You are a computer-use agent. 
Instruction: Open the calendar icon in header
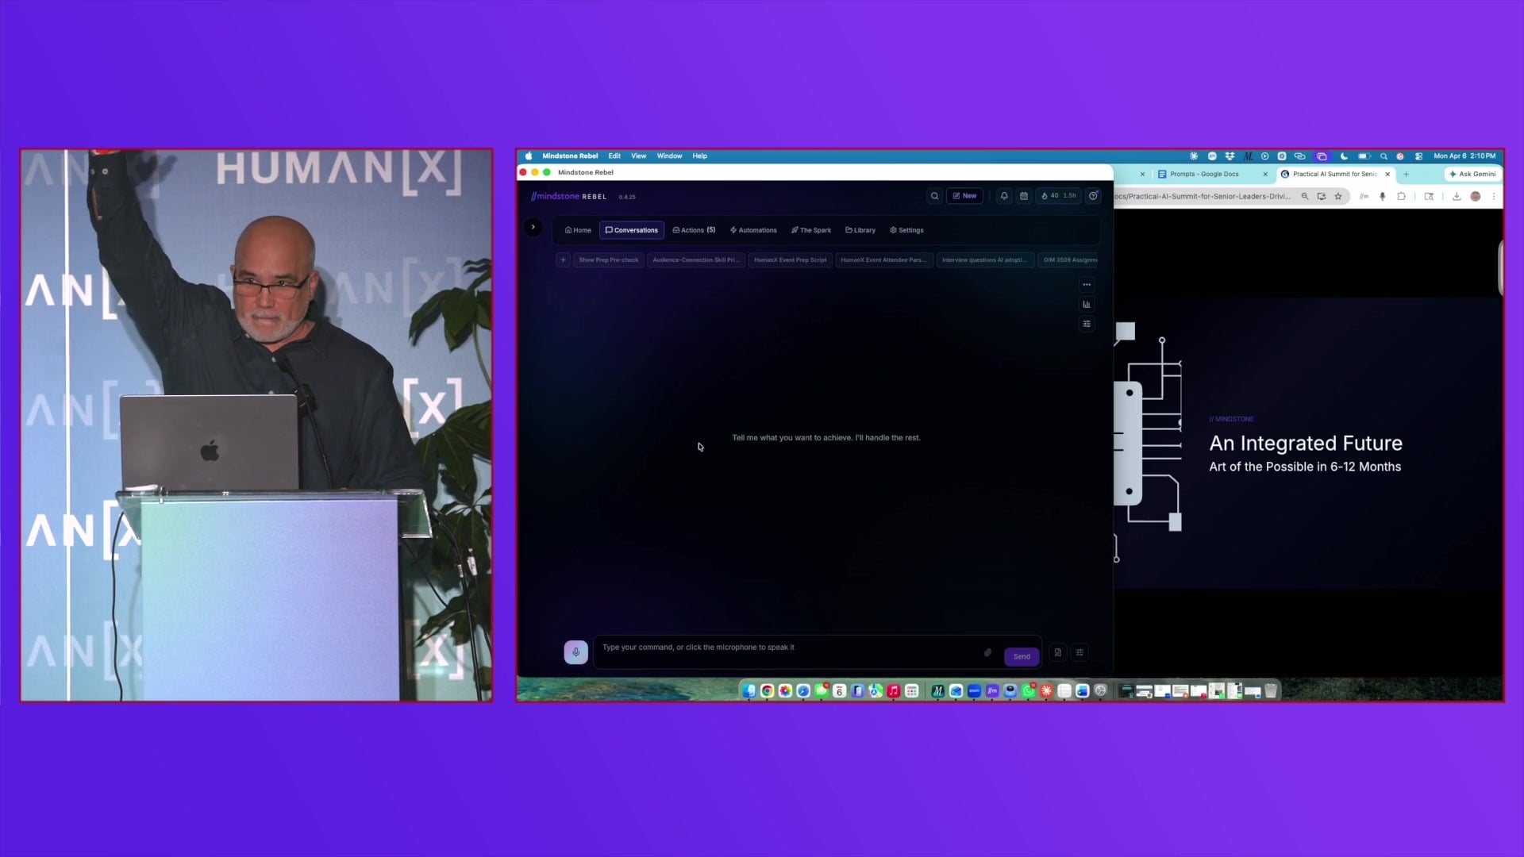1024,196
